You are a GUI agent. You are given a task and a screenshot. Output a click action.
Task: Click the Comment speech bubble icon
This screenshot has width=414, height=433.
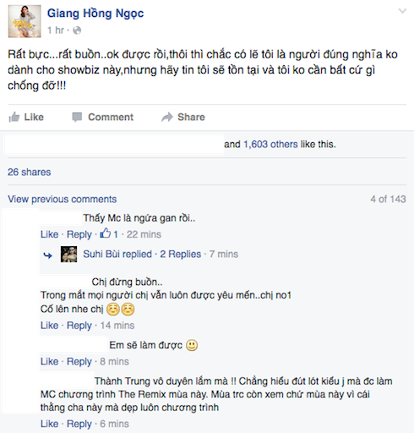tap(77, 117)
